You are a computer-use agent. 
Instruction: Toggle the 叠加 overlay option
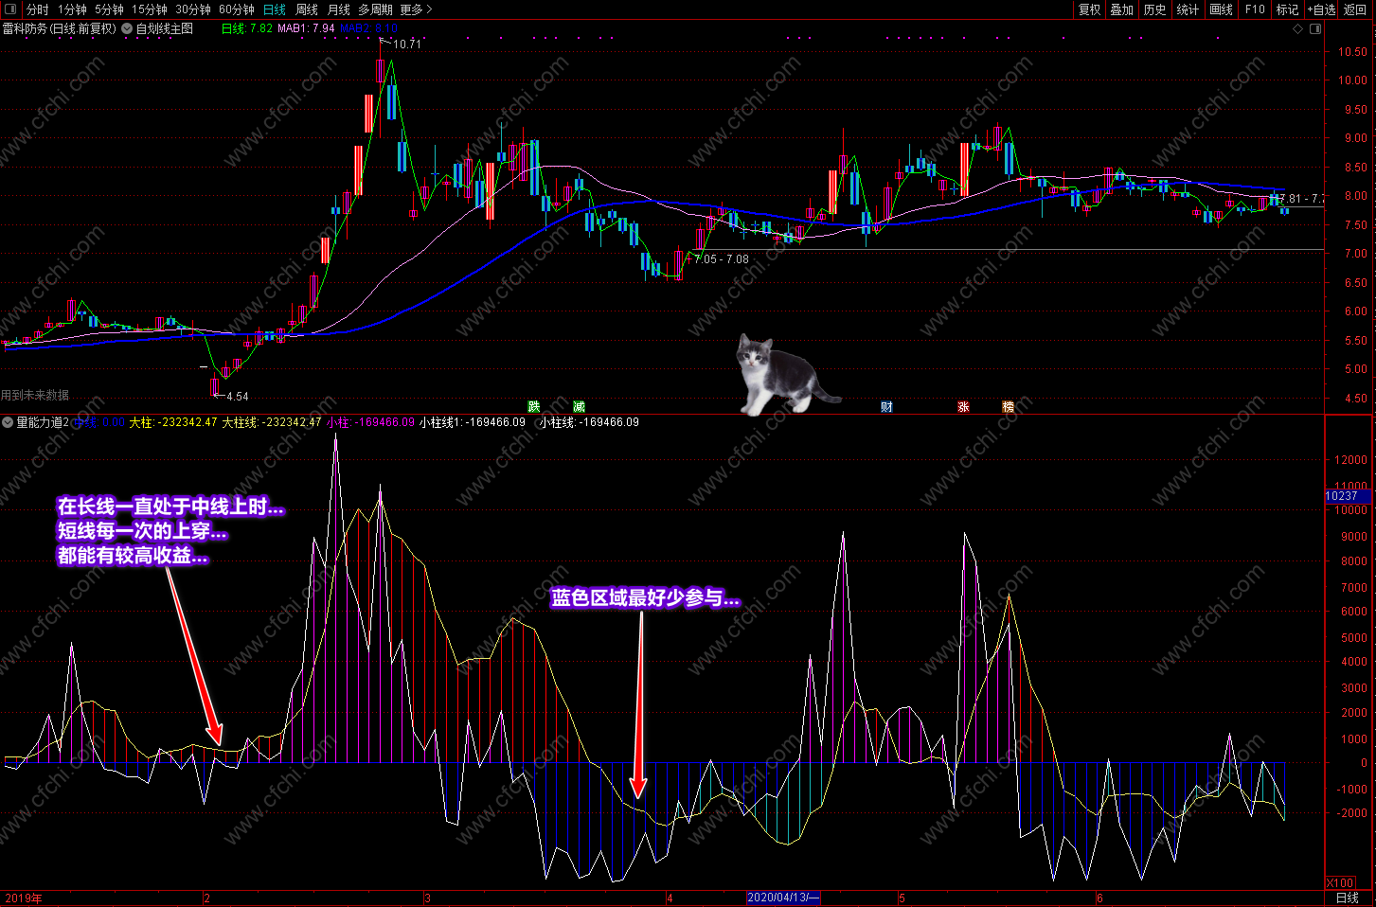click(x=1122, y=9)
